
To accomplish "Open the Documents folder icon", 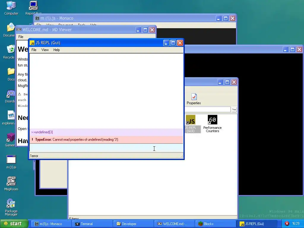I will [x=10, y=30].
